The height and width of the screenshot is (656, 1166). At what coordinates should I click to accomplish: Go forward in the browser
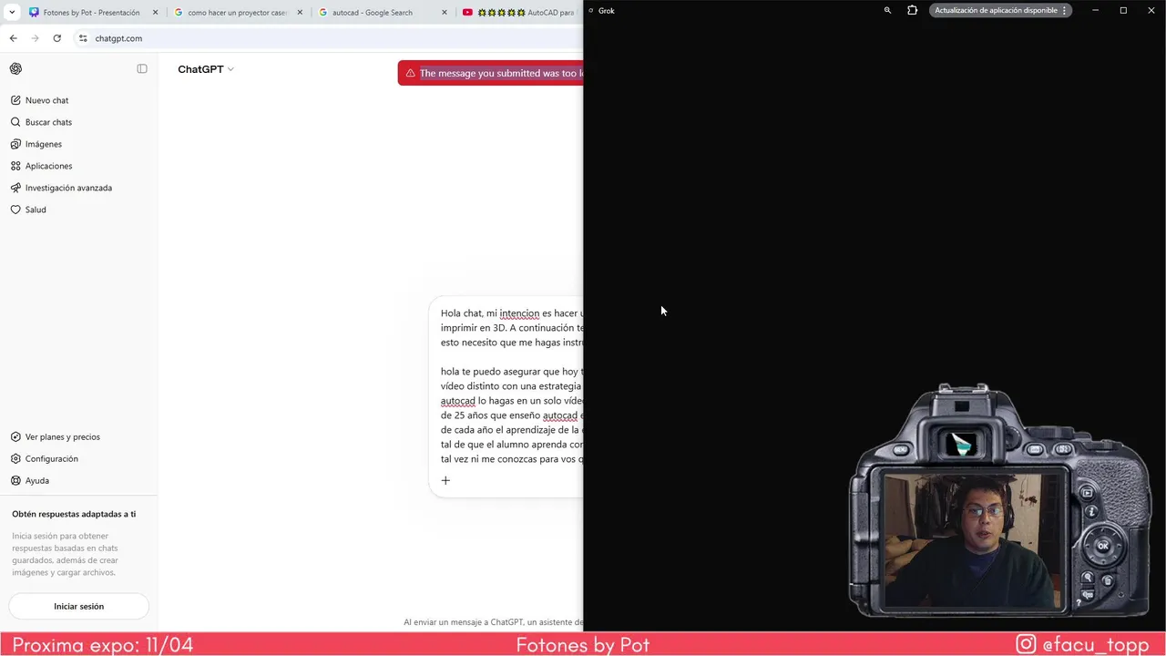[x=35, y=38]
